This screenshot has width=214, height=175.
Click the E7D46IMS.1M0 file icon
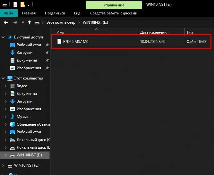click(x=59, y=42)
